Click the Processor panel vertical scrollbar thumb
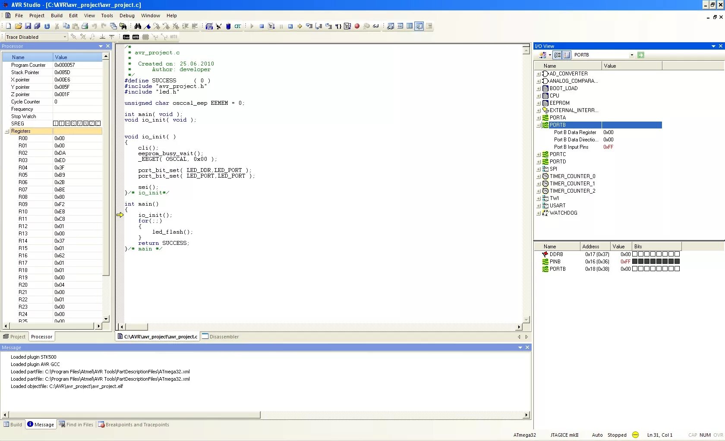 (106, 168)
